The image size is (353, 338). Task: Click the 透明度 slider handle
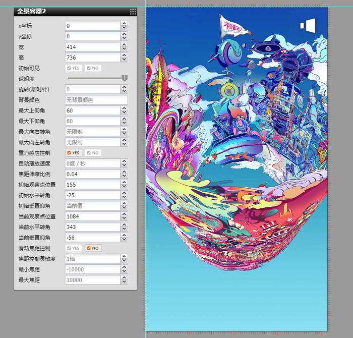point(125,78)
